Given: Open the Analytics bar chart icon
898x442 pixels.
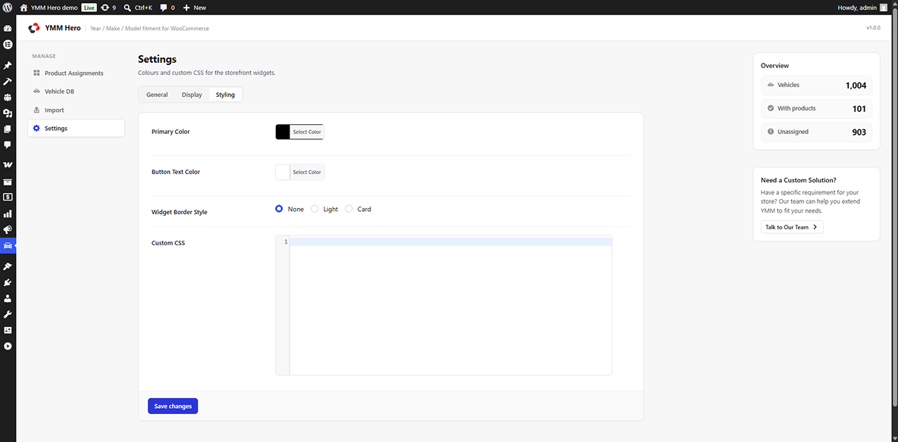Looking at the screenshot, I should (8, 214).
